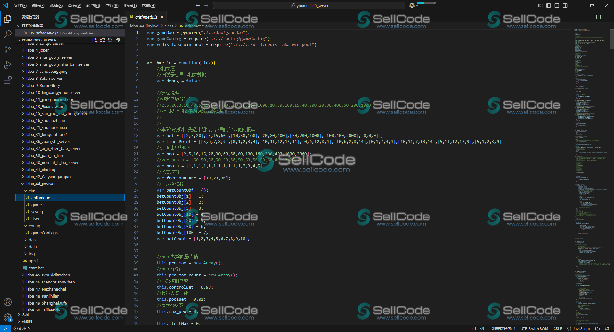Open the Run and Debug view
The image size is (614, 332).
tap(8, 65)
